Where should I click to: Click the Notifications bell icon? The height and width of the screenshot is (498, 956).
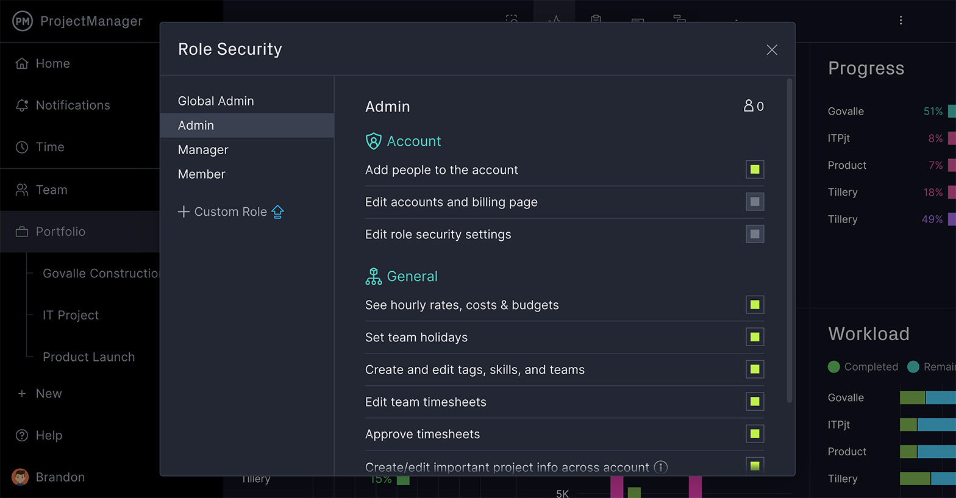click(22, 105)
